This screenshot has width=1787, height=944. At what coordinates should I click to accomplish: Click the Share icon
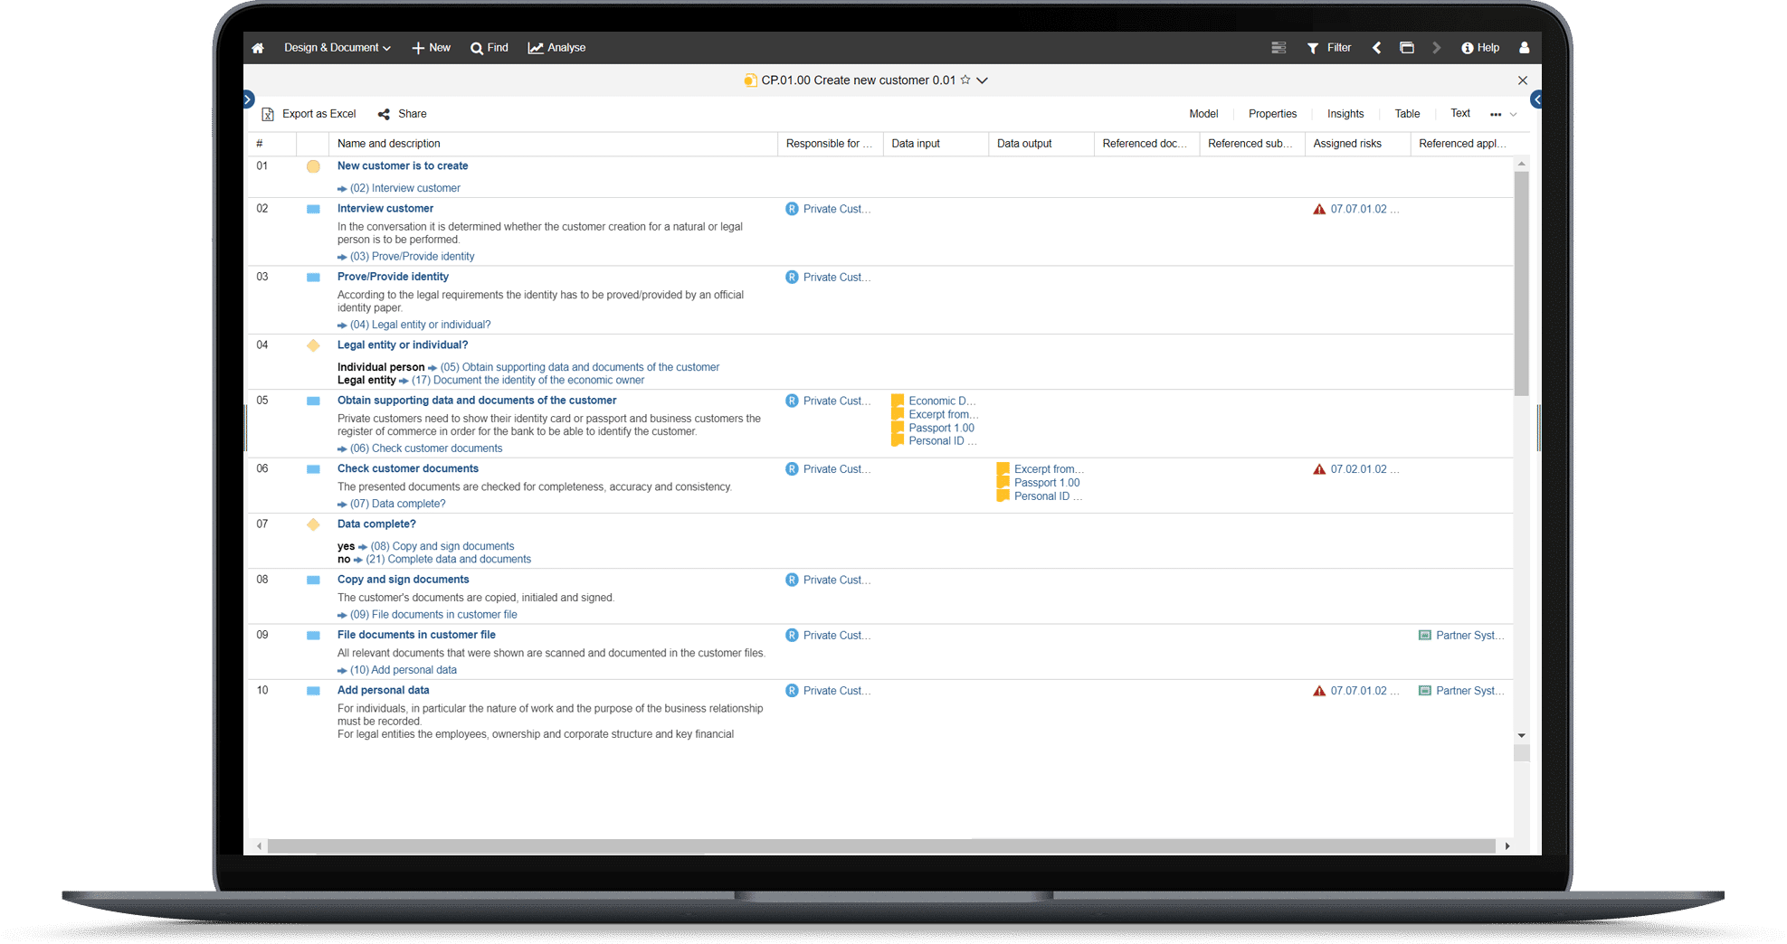(x=384, y=113)
